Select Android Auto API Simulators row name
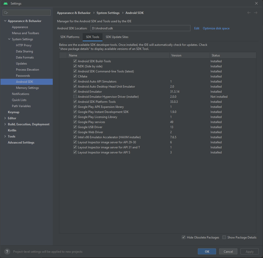This screenshot has width=263, height=258. click(x=97, y=81)
